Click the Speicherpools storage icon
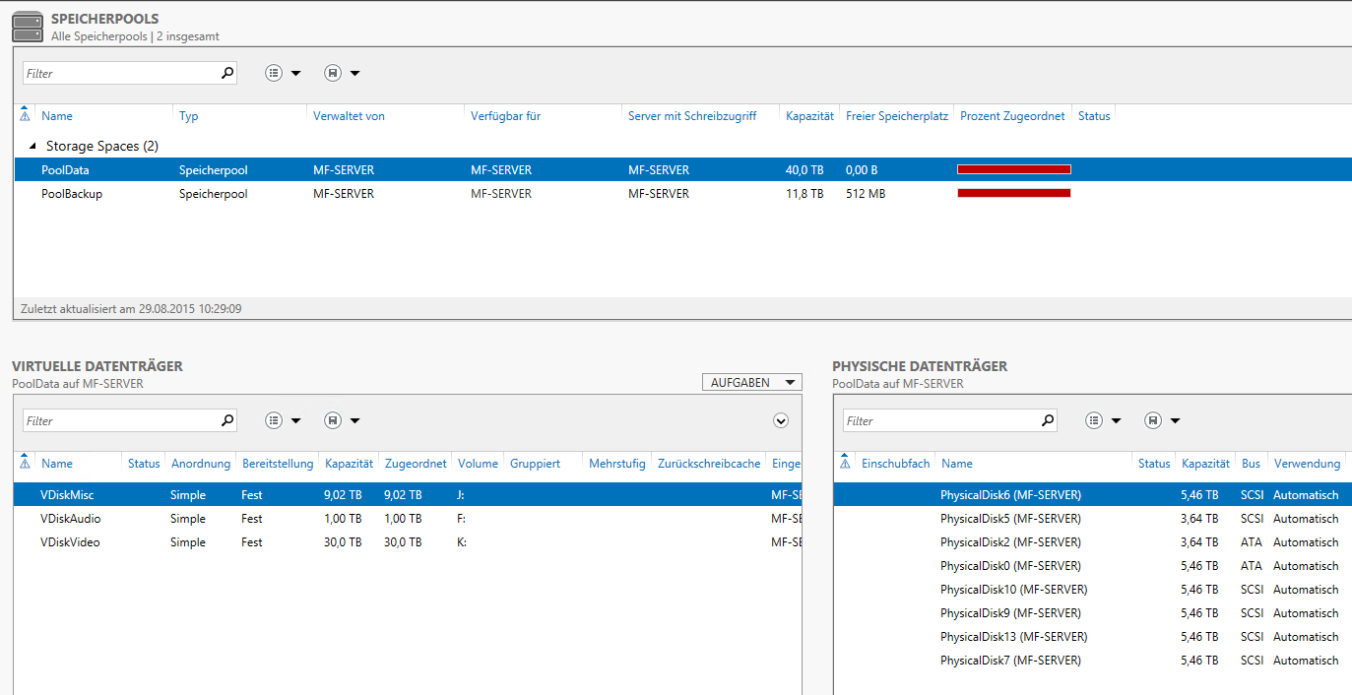 click(28, 27)
